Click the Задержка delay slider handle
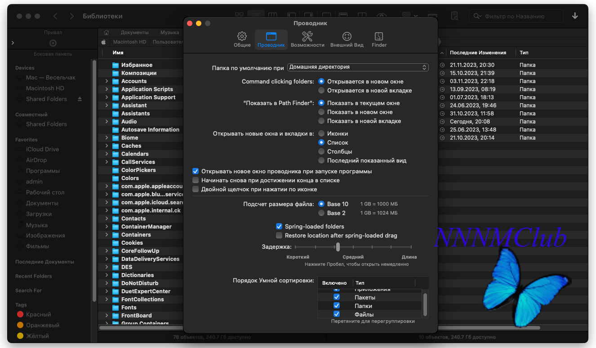The image size is (596, 348). pyautogui.click(x=338, y=247)
